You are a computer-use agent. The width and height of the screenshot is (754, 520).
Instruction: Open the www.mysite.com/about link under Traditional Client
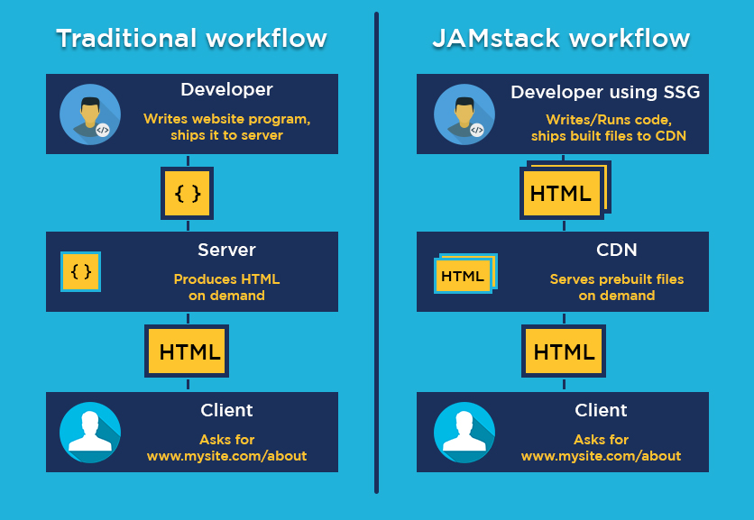[226, 456]
